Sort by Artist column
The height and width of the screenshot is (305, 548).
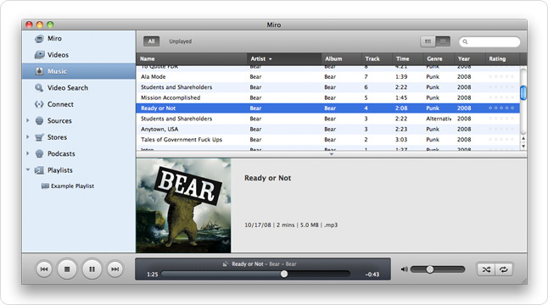click(x=284, y=58)
